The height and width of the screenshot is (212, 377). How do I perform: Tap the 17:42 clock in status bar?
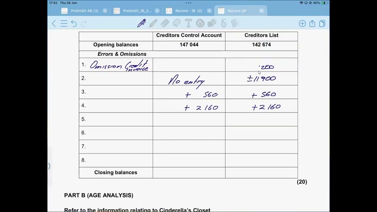click(53, 3)
